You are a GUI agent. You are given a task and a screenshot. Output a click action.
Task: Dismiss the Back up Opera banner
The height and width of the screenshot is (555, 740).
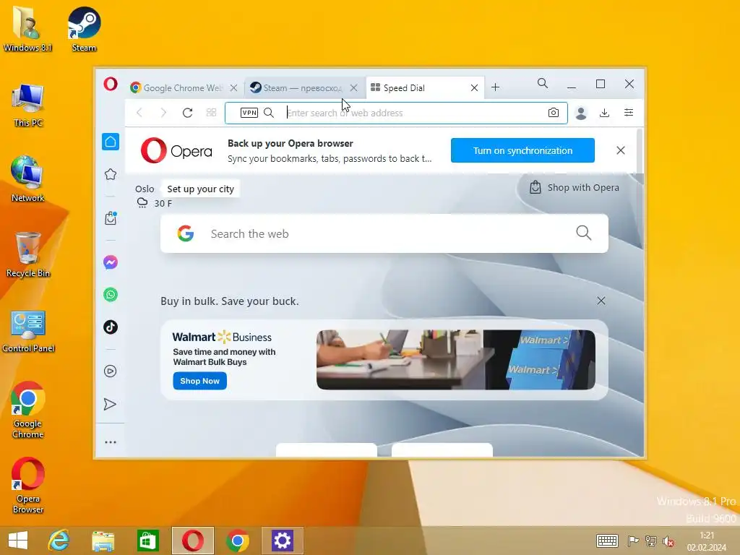pyautogui.click(x=621, y=150)
